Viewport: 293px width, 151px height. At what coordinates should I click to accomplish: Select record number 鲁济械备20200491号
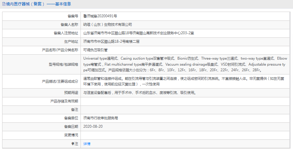100,16
